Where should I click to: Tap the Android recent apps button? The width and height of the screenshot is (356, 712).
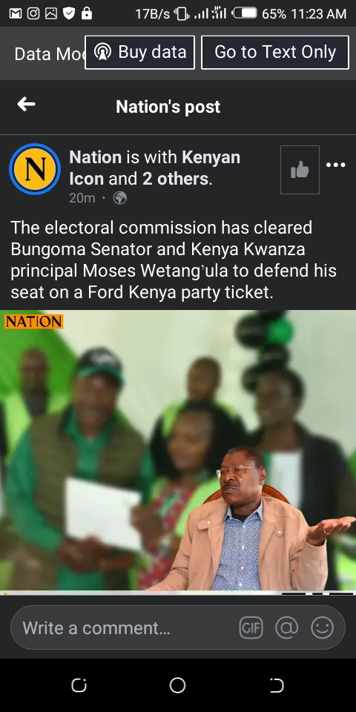[79, 685]
